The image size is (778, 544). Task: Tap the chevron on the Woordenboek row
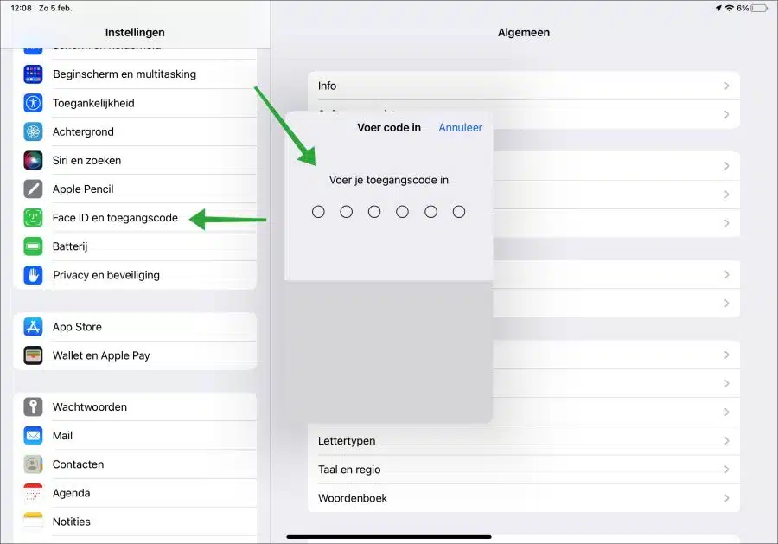(726, 498)
